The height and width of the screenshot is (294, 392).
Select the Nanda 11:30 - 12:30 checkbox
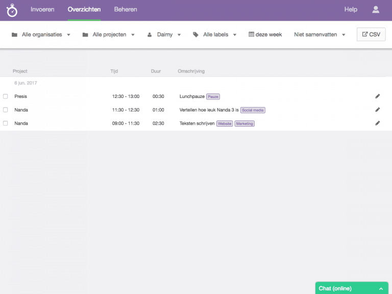click(6, 110)
